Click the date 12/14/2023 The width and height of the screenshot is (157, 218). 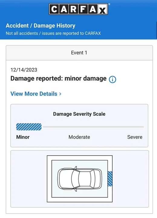(x=24, y=70)
